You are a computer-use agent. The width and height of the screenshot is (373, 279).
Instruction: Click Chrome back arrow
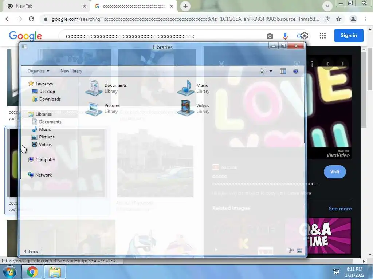8,19
